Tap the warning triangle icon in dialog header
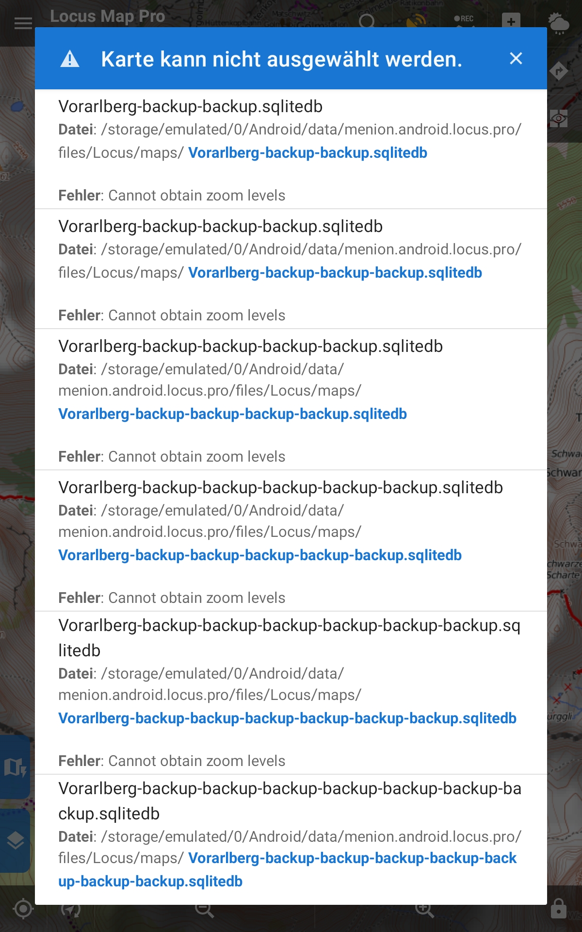This screenshot has width=582, height=932. (x=70, y=59)
